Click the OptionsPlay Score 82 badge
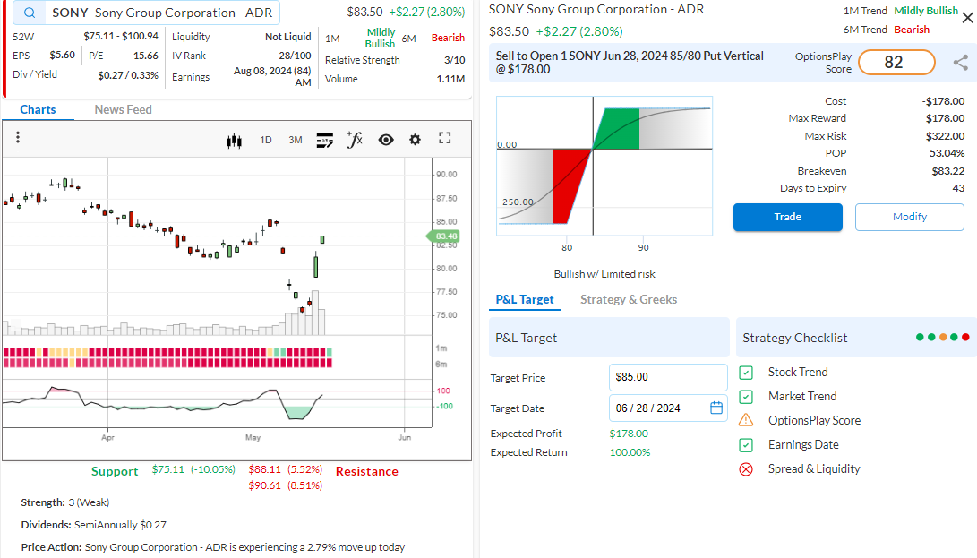This screenshot has width=977, height=558. tap(896, 63)
